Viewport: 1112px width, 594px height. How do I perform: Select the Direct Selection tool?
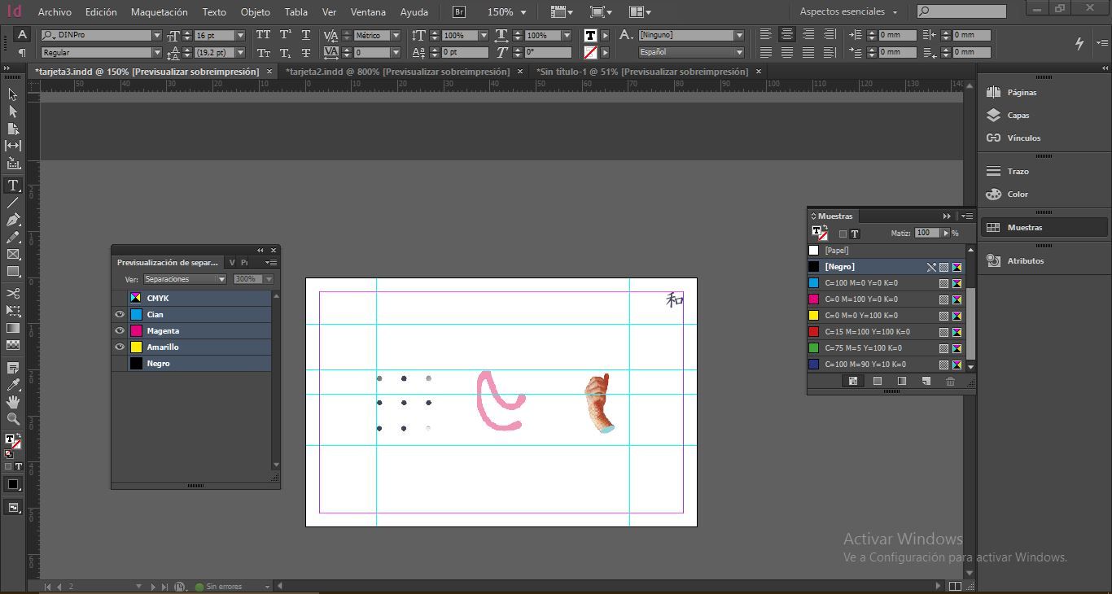point(13,111)
